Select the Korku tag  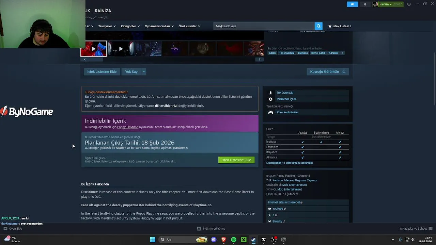[272, 53]
